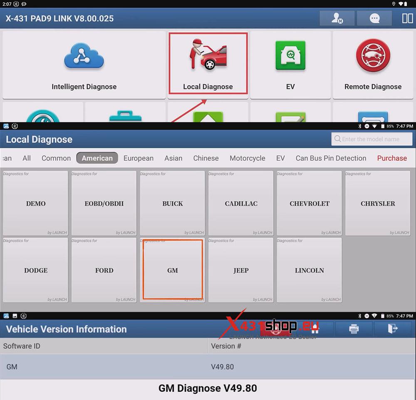Select the GM V49.80 version row
This screenshot has width=416, height=400.
(208, 367)
